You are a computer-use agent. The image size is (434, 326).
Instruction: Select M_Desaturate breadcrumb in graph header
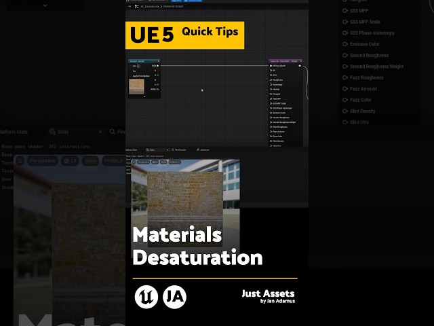point(150,6)
